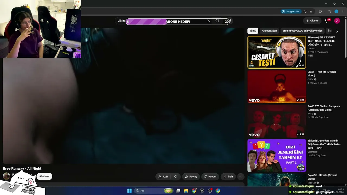Open the 'Türk Dizi Jeneriğini Tahmin Et!' title
Viewport: 347px width, 195px height.
tap(324, 144)
